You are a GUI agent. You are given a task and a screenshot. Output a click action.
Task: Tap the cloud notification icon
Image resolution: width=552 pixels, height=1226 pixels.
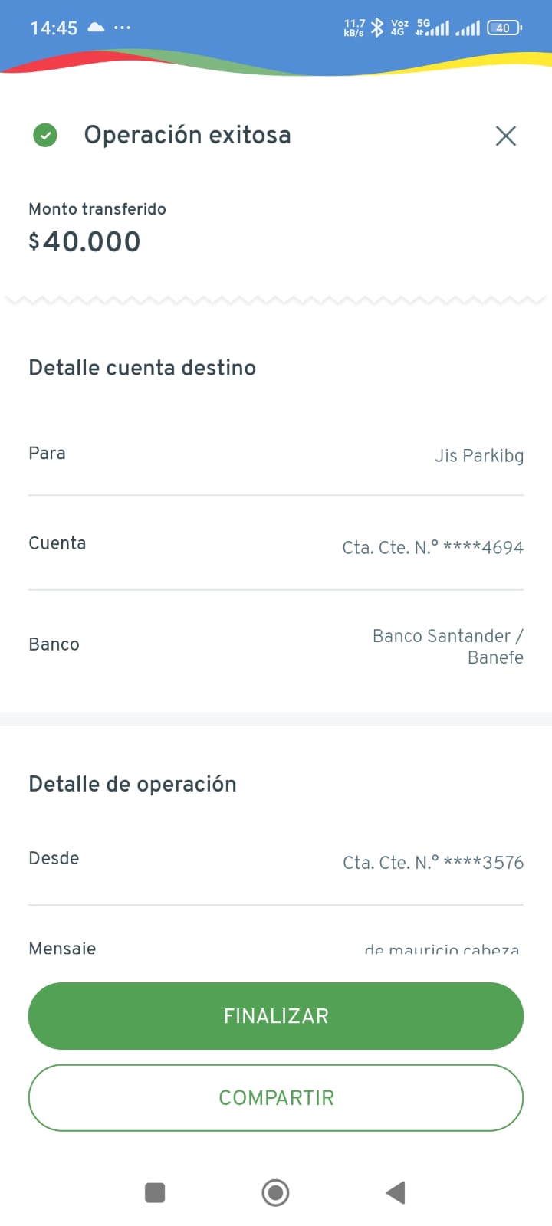pyautogui.click(x=96, y=28)
